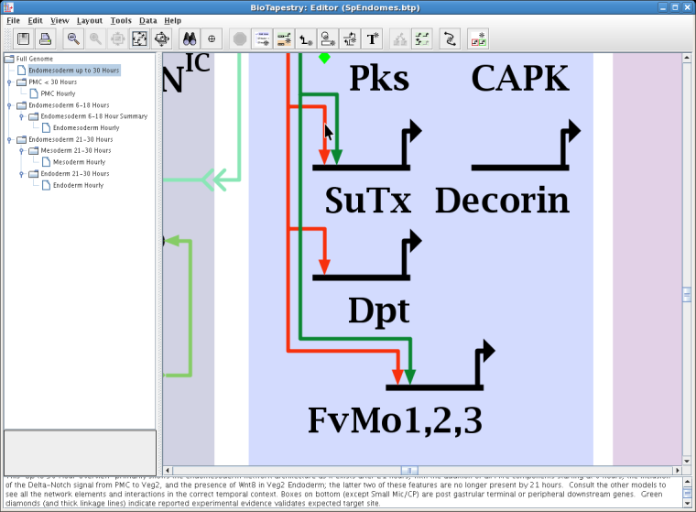696x512 pixels.
Task: Collapse the PMC < 30 Hours node
Action: point(8,82)
